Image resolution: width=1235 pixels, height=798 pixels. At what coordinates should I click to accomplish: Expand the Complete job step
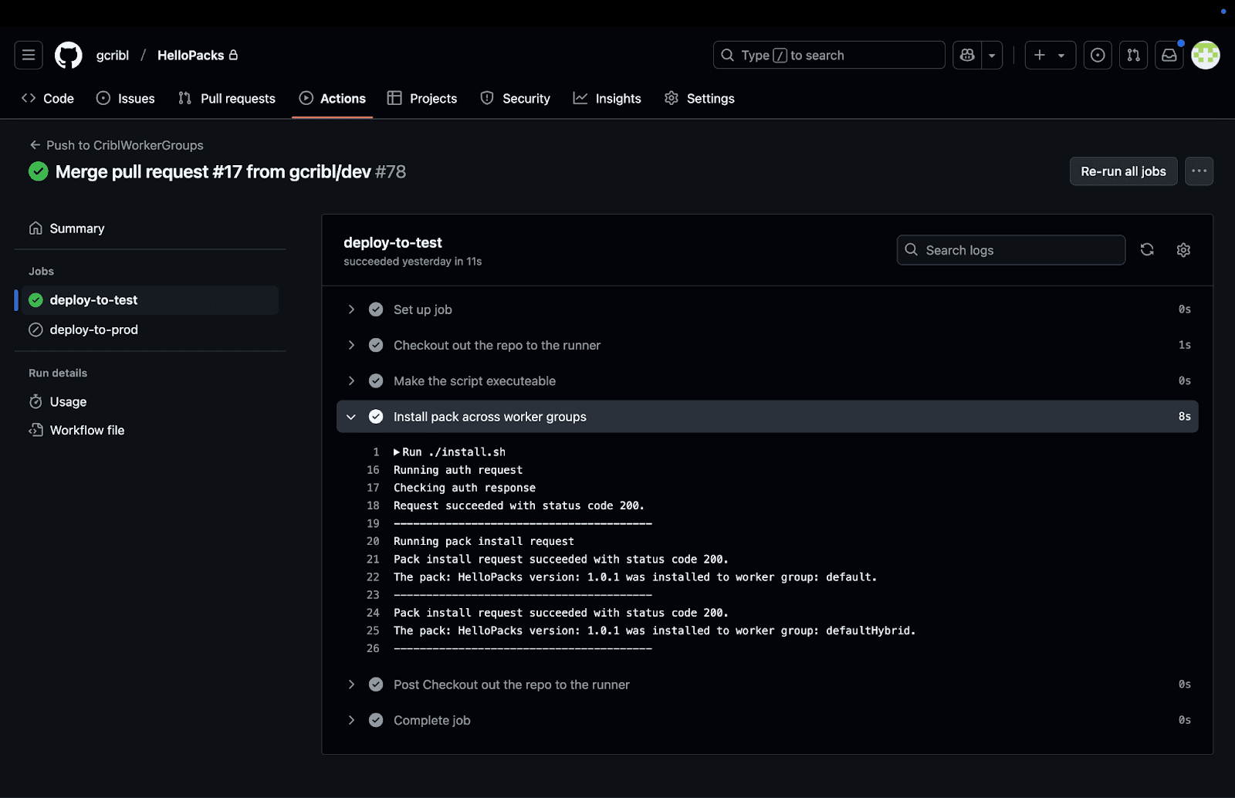pyautogui.click(x=351, y=720)
